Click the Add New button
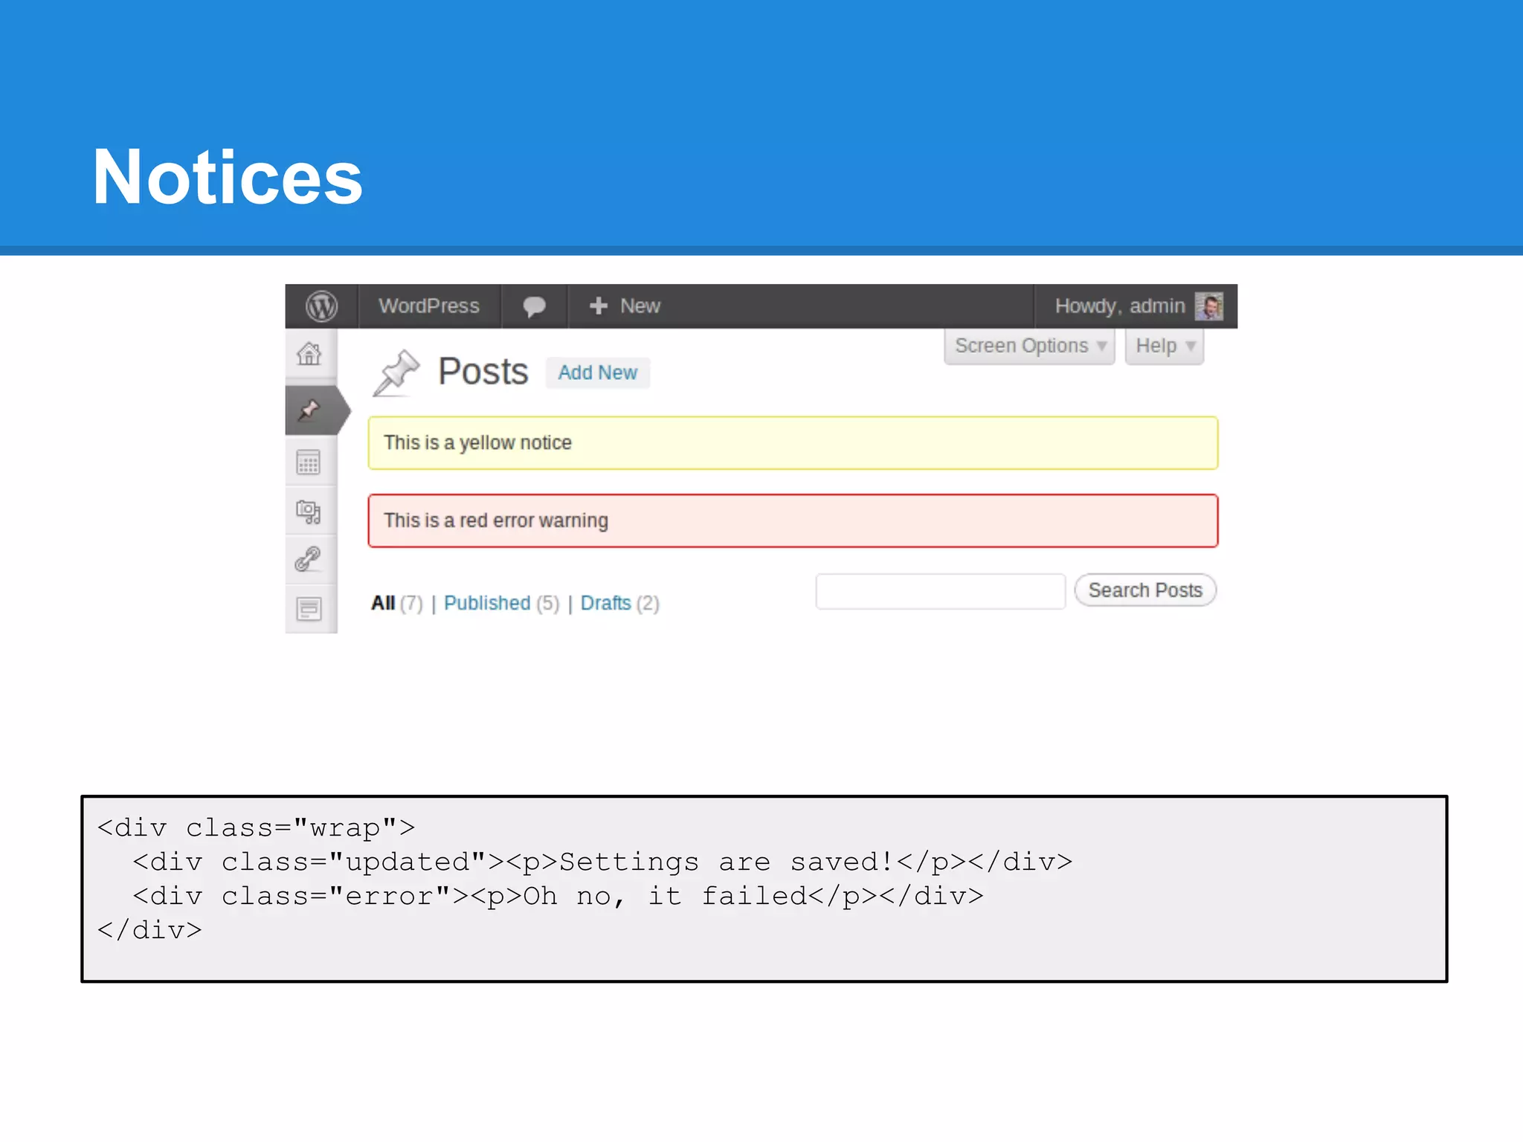Viewport: 1523px width, 1142px height. [x=597, y=373]
